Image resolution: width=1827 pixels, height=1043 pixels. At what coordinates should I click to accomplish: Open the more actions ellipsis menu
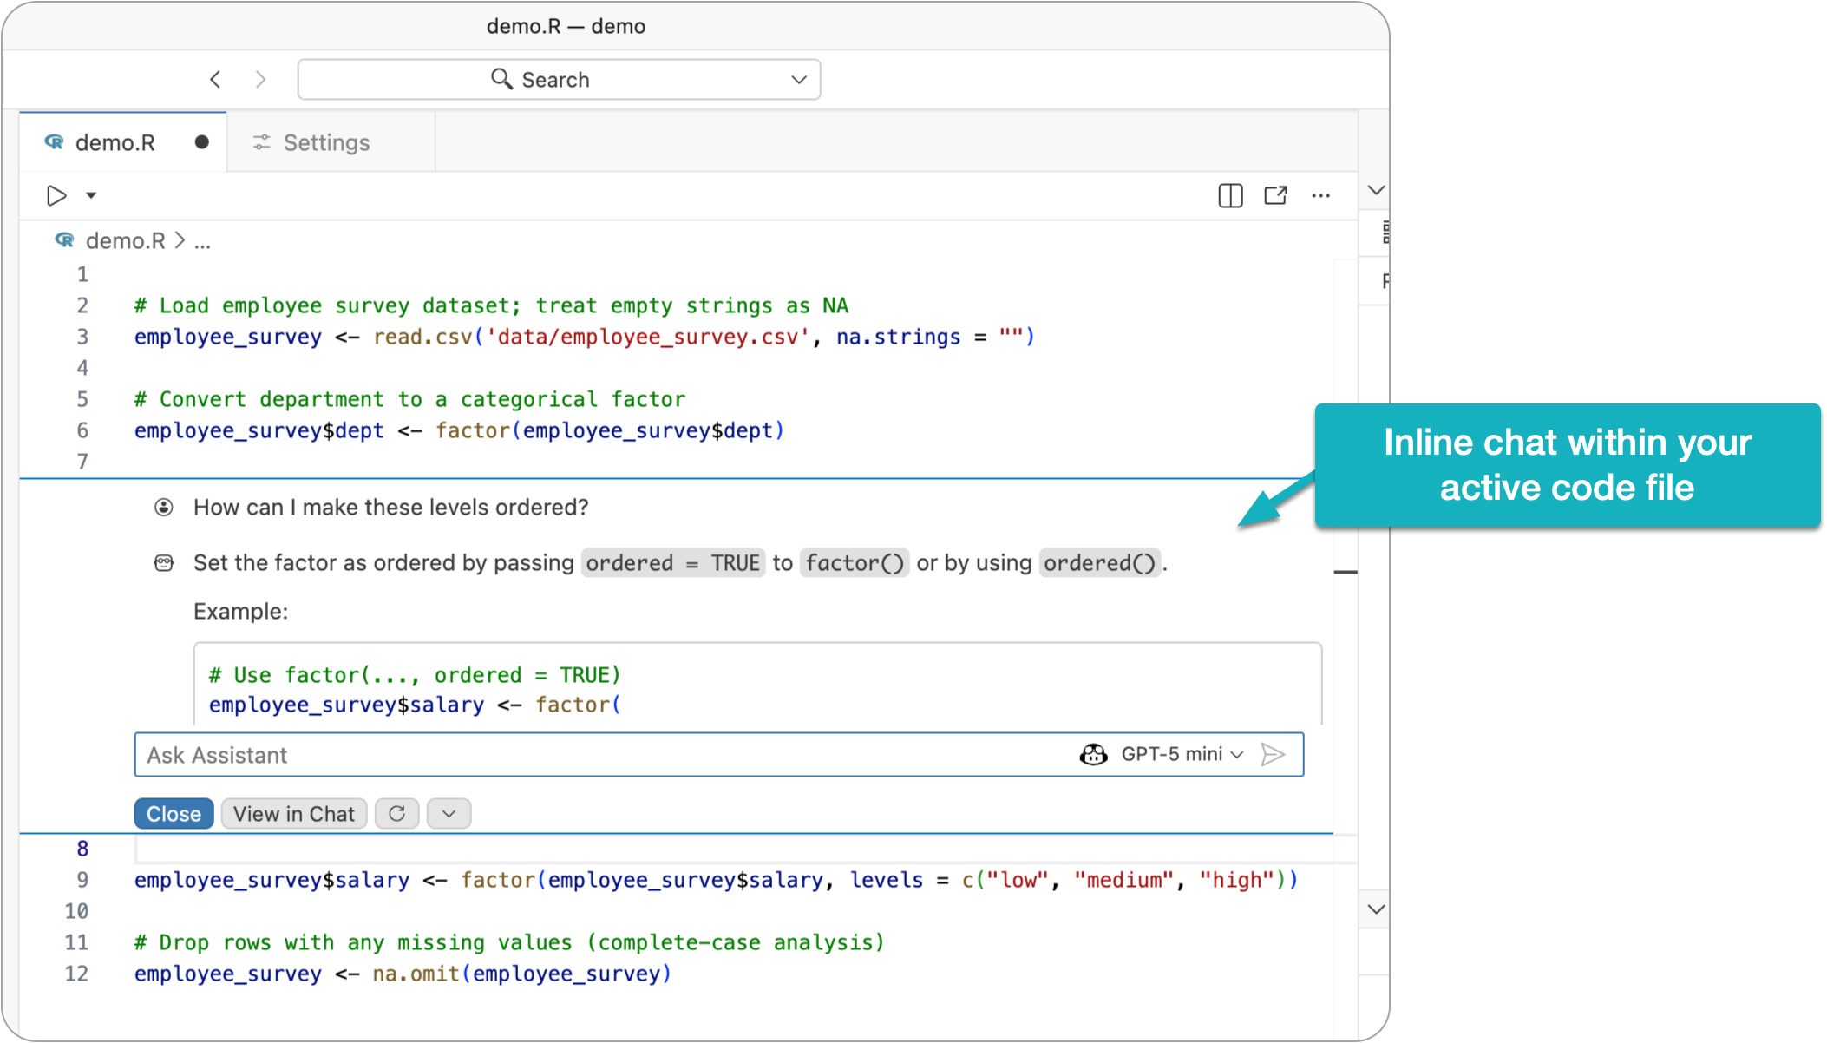[1320, 195]
